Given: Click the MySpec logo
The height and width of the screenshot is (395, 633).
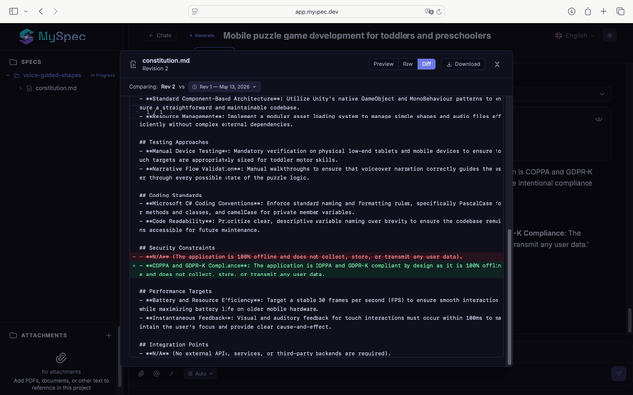Looking at the screenshot, I should 52,37.
